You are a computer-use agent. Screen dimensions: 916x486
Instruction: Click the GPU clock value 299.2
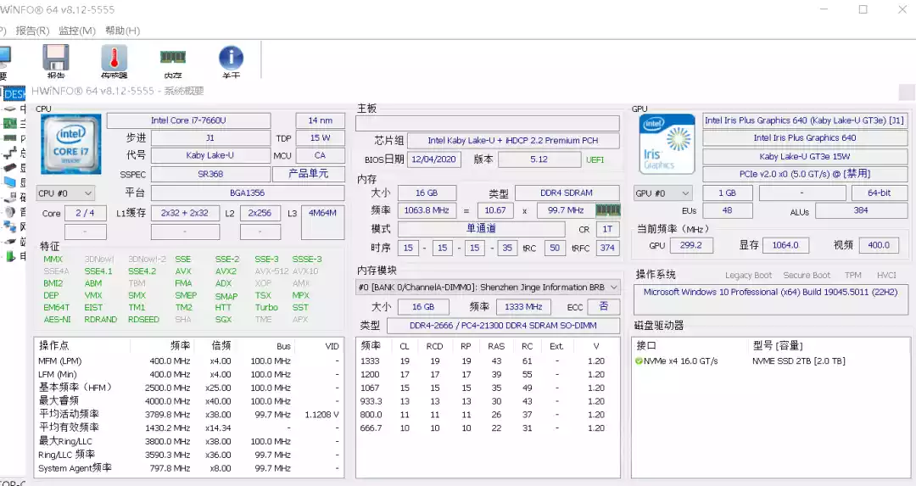pos(691,245)
